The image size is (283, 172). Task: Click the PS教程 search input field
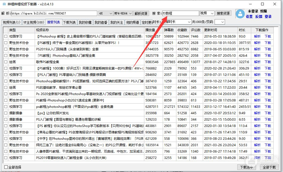pos(180,13)
